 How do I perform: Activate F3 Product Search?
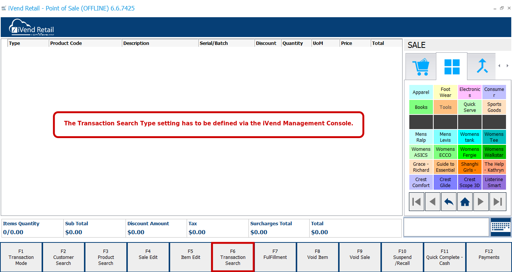[106, 257]
